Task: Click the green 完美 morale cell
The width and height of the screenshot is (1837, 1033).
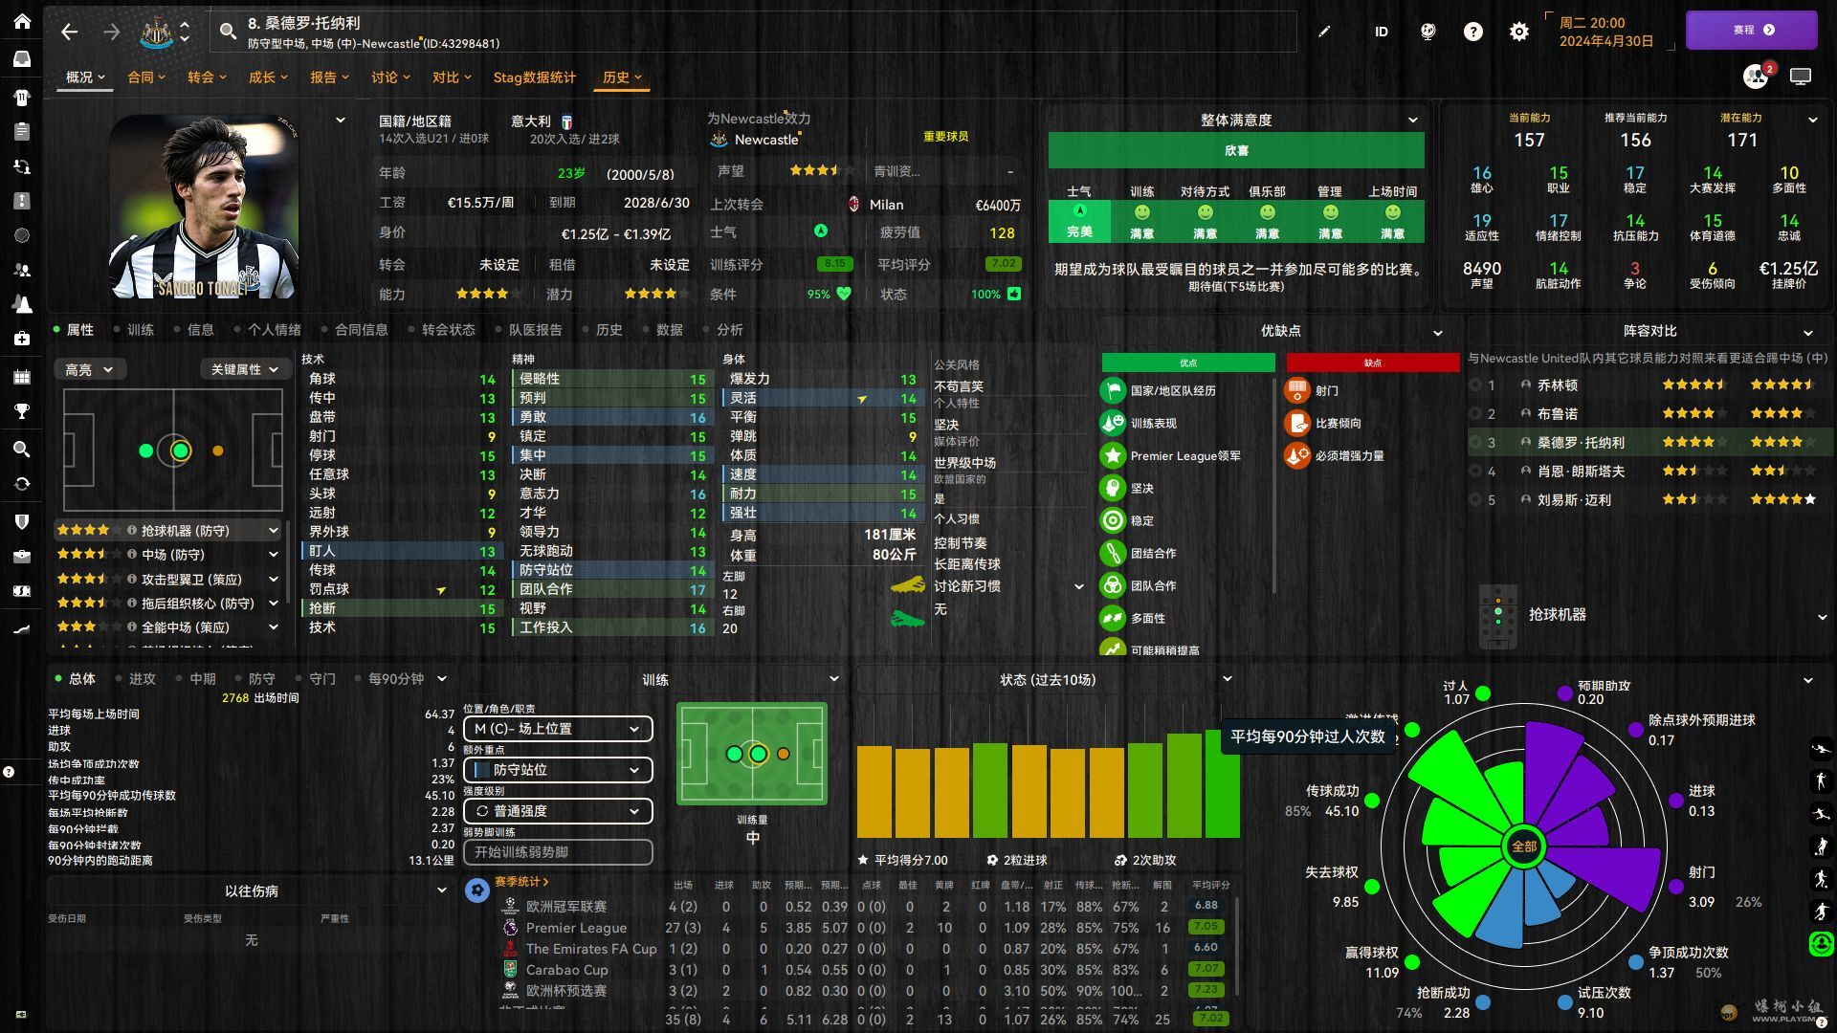Action: pos(1079,221)
